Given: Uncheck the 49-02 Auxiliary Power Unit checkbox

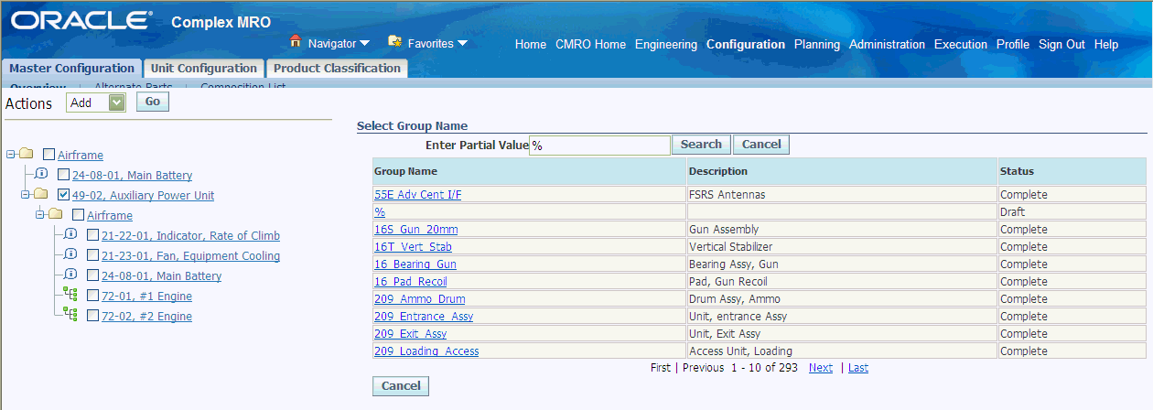Looking at the screenshot, I should 64,195.
